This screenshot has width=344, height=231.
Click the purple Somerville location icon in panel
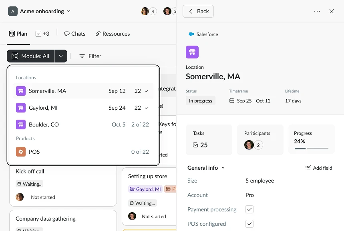tap(192, 52)
